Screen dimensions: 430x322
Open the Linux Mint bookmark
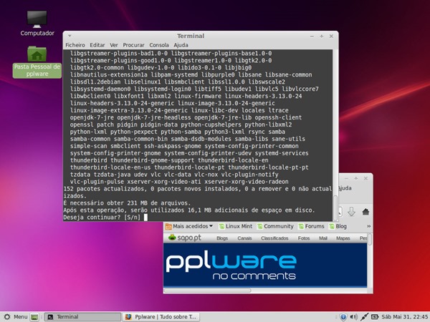coord(236,226)
